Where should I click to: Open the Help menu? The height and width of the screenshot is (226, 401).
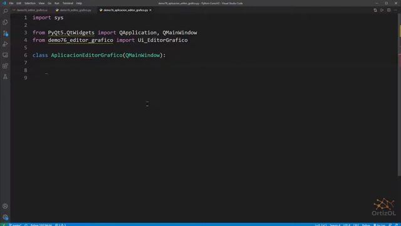pyautogui.click(x=79, y=3)
